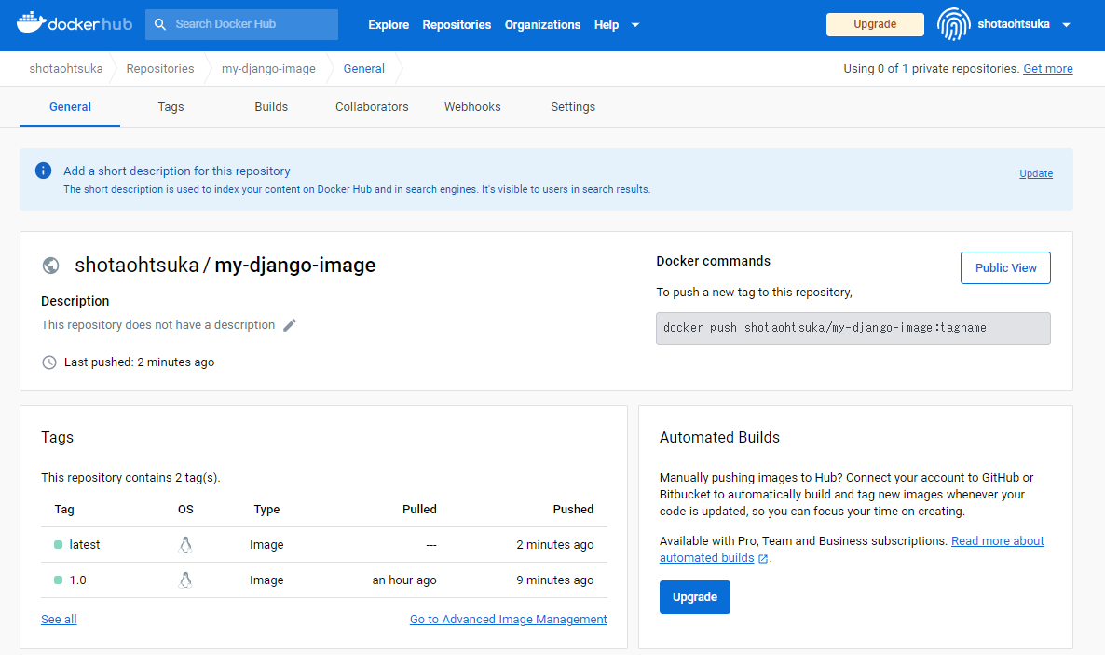1105x655 pixels.
Task: Open Organizations in the top navigation
Action: (x=542, y=24)
